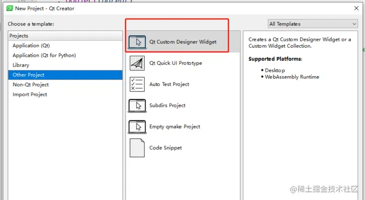Viewport: 365px width, 200px height.
Task: Click the Empty qmake Project icon
Action: coord(137,127)
